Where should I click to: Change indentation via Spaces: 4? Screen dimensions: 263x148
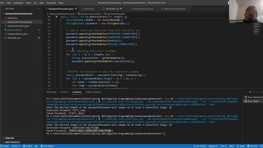(x=213, y=146)
